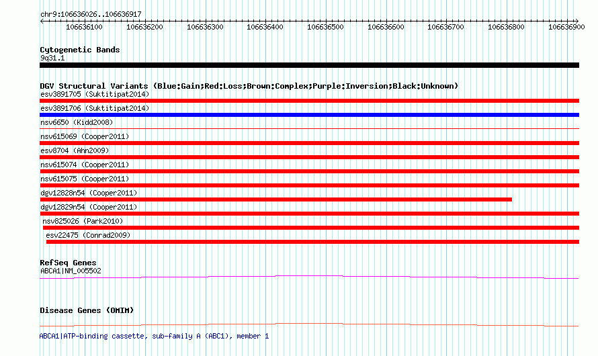The image size is (598, 356).
Task: Click the thin red line for nsv6650
Action: [309, 129]
